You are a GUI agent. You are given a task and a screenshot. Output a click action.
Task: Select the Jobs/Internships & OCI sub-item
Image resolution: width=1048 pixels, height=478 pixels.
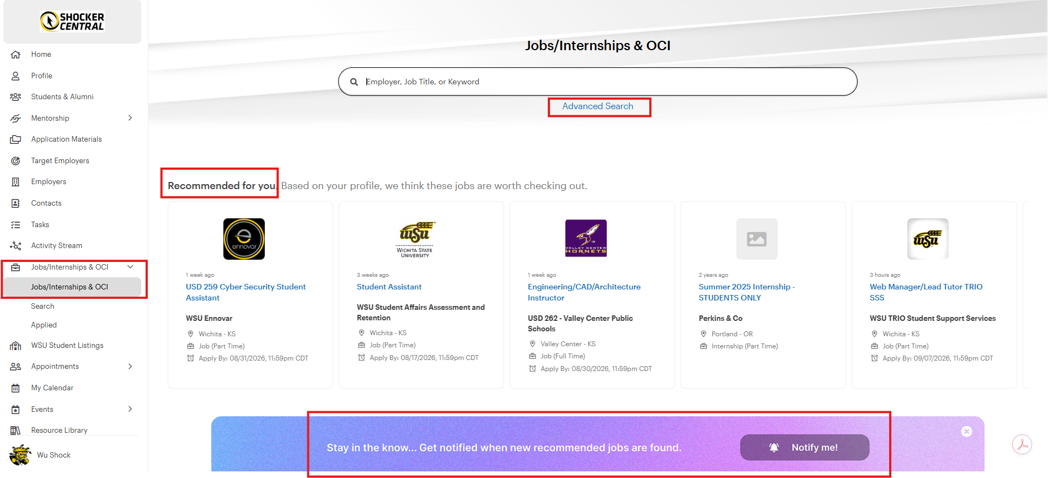[x=72, y=287]
